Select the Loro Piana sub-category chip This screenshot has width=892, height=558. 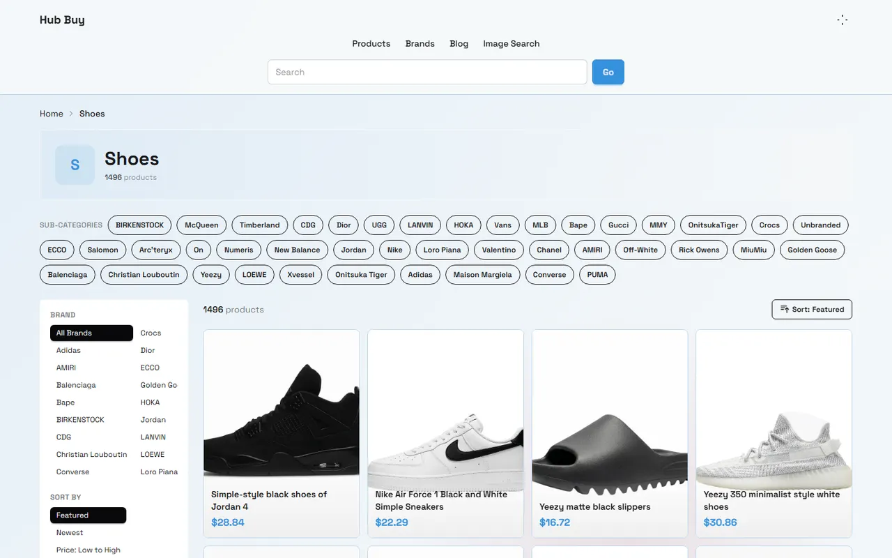442,250
